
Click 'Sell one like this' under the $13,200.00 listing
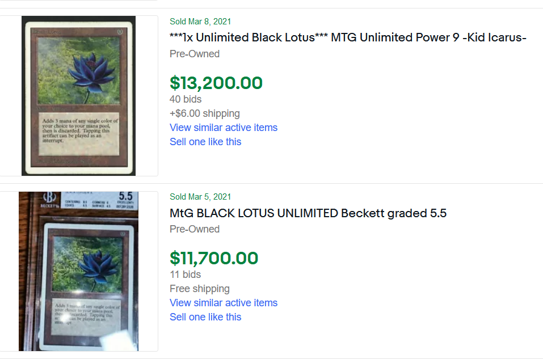click(205, 142)
